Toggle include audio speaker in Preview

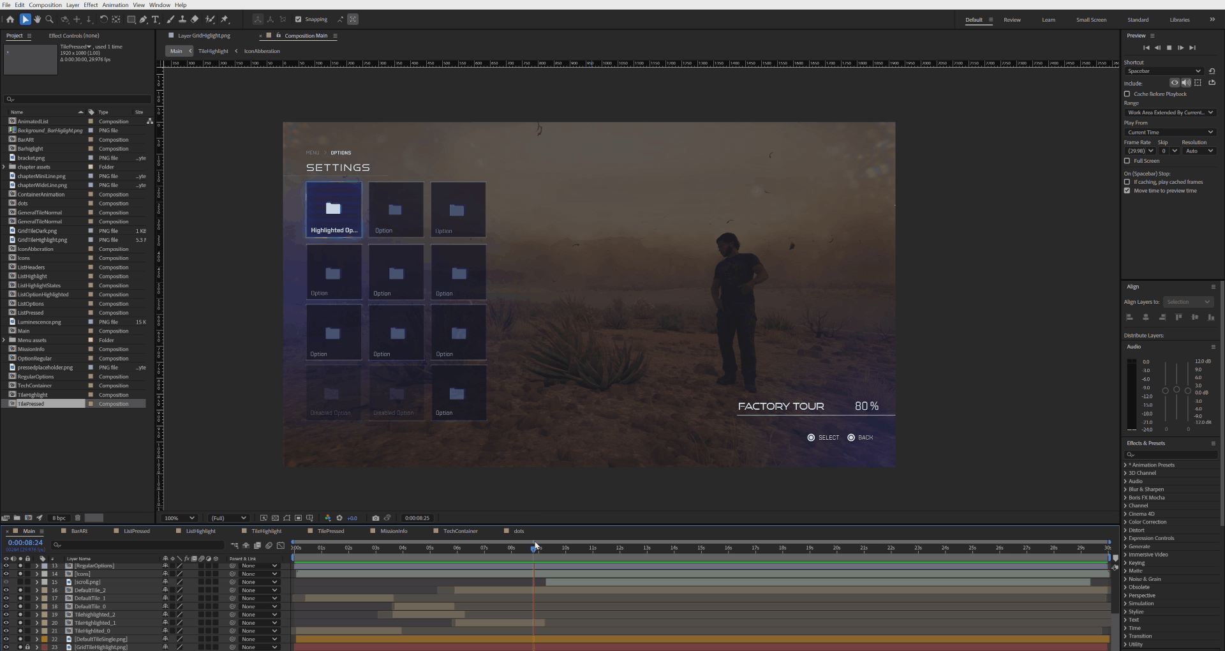pos(1185,83)
